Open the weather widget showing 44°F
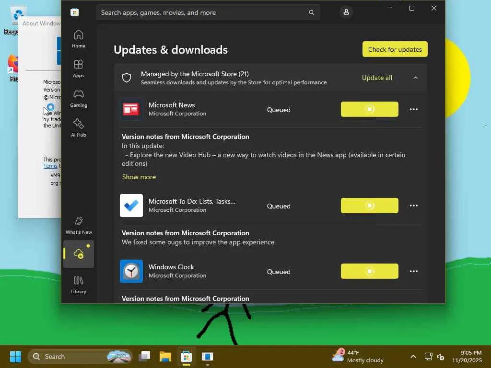 coord(358,356)
